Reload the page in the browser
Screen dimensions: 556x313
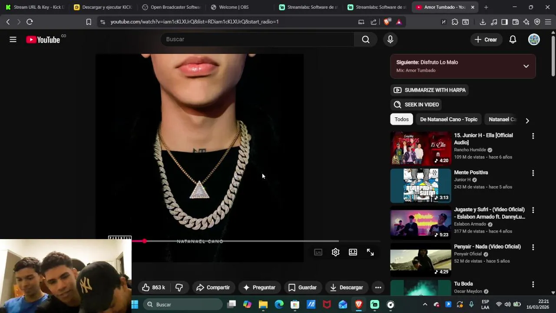pyautogui.click(x=30, y=22)
